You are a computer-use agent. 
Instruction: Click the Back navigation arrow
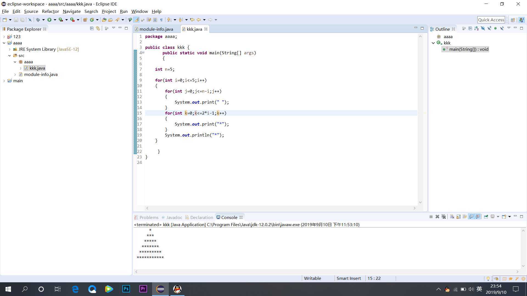click(198, 20)
